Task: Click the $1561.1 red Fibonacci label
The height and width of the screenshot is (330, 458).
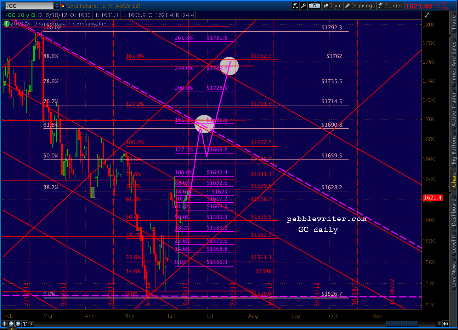Action: coord(261,257)
